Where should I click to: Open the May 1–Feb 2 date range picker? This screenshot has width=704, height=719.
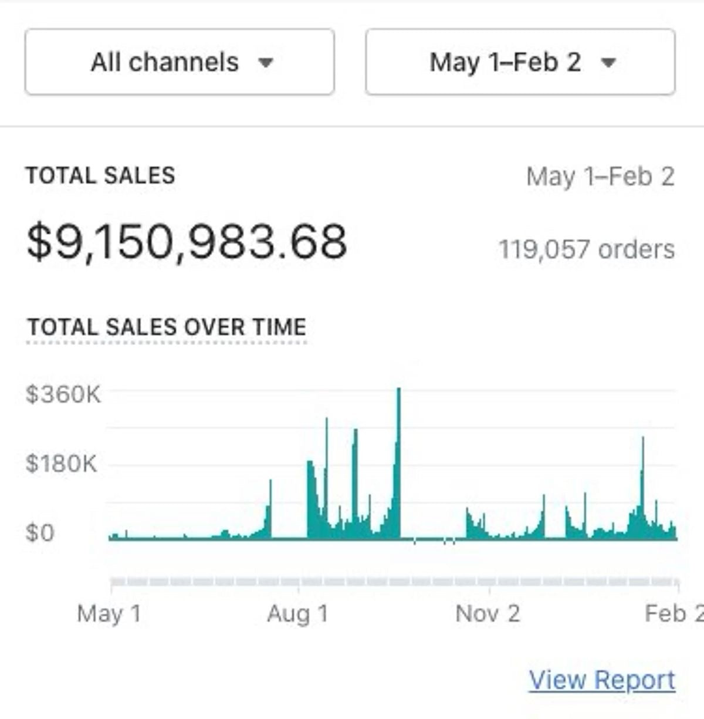(x=520, y=62)
